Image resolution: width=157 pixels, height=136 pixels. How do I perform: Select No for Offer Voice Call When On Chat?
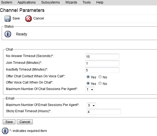coord(100,83)
